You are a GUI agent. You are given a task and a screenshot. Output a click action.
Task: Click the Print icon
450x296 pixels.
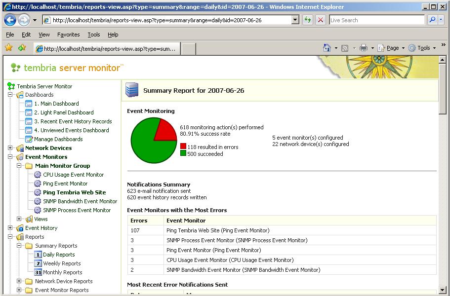coord(364,48)
